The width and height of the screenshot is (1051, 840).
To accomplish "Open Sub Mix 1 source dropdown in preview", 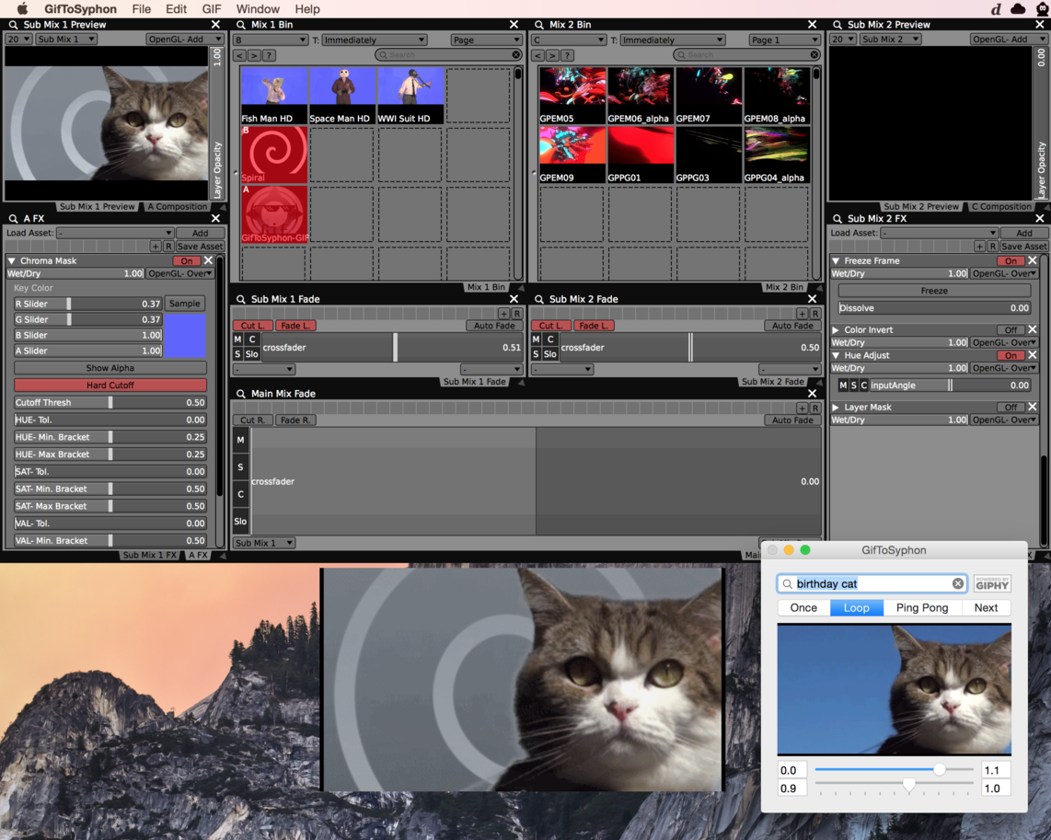I will [66, 40].
